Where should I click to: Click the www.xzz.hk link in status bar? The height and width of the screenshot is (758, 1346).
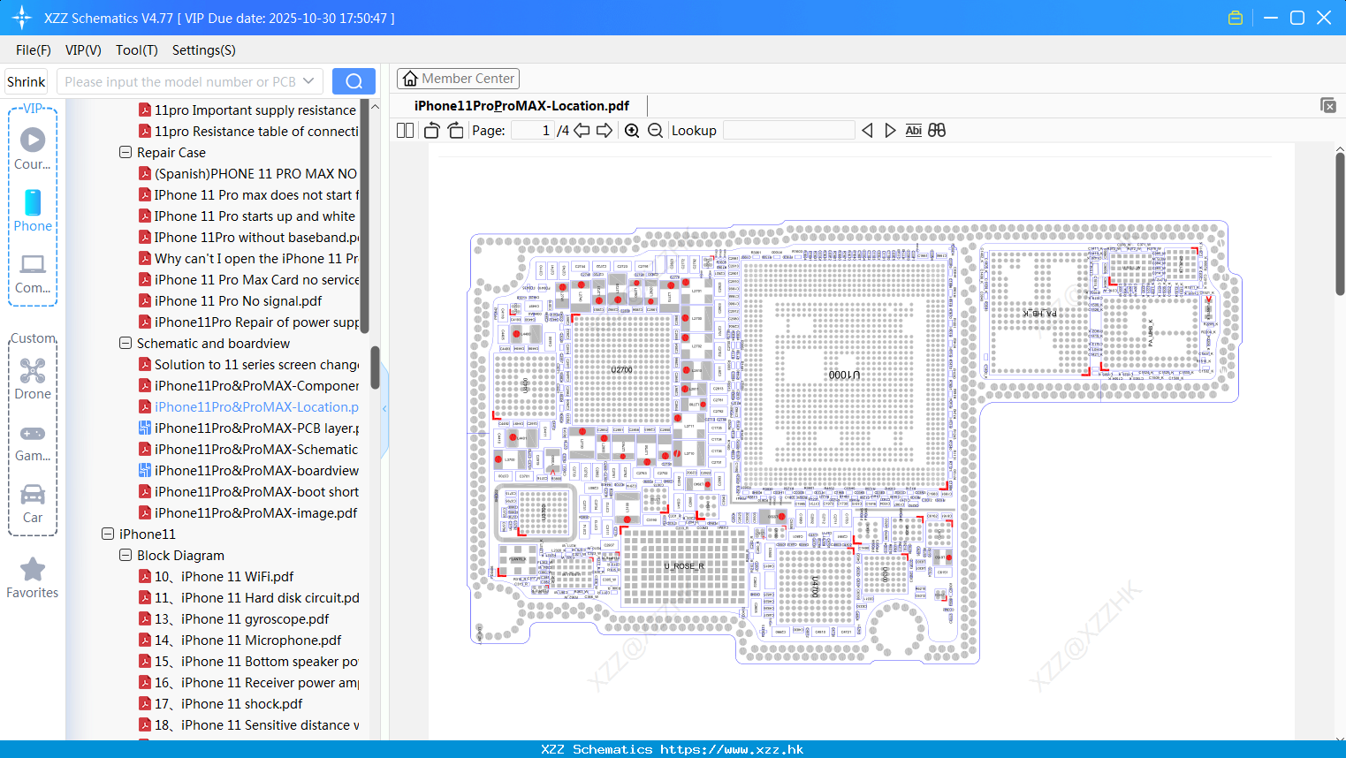[x=732, y=749]
